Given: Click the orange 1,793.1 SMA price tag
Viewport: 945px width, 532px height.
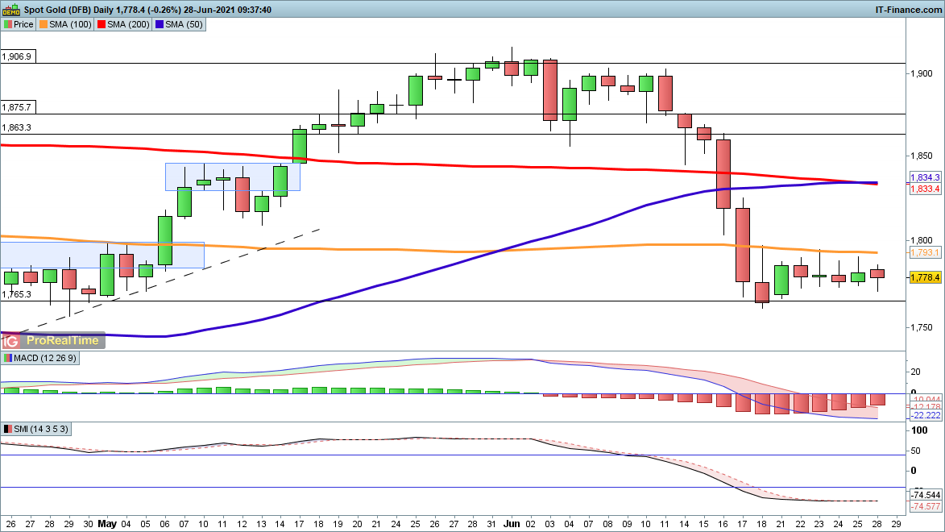Looking at the screenshot, I should click(925, 252).
